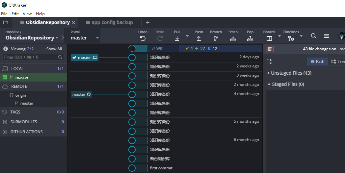The width and height of the screenshot is (345, 173).
Task: Click the branch filter input field
Action: pyautogui.click(x=31, y=57)
